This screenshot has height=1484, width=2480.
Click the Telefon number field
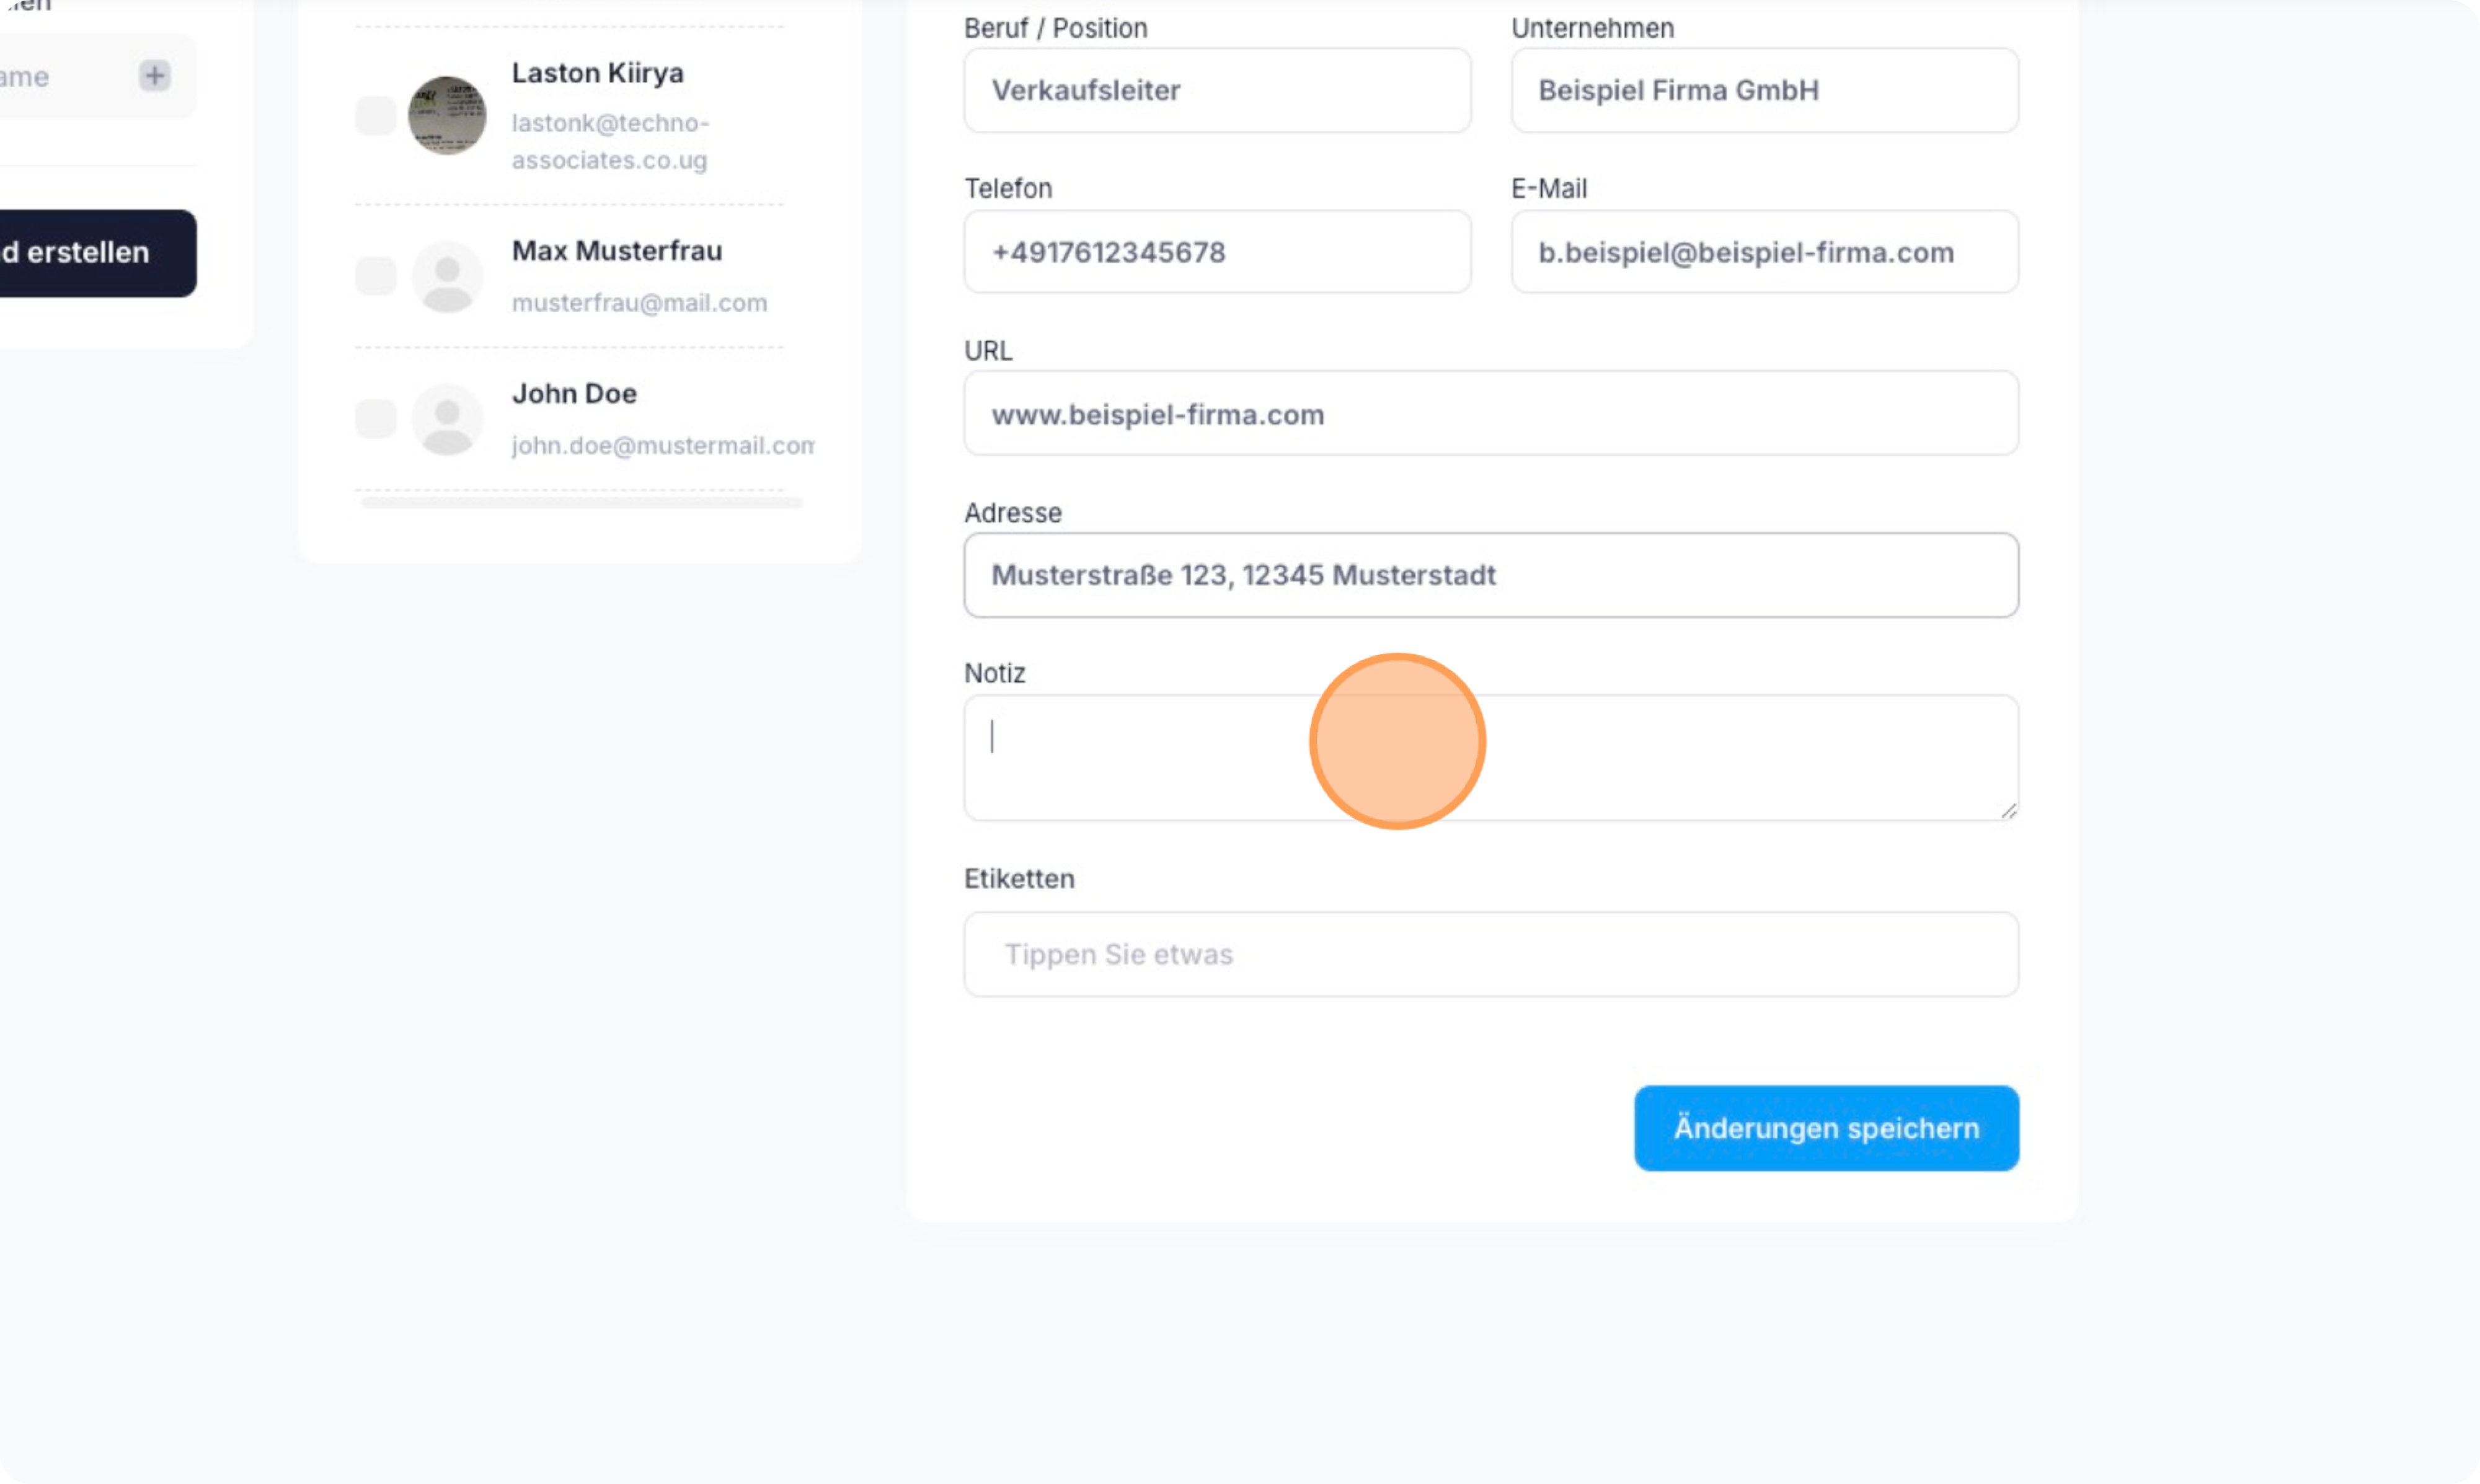coord(1216,252)
